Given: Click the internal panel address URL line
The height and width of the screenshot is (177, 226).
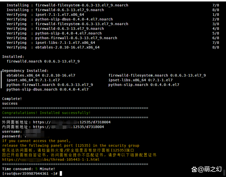Looking at the screenshot, I should click(53, 127).
